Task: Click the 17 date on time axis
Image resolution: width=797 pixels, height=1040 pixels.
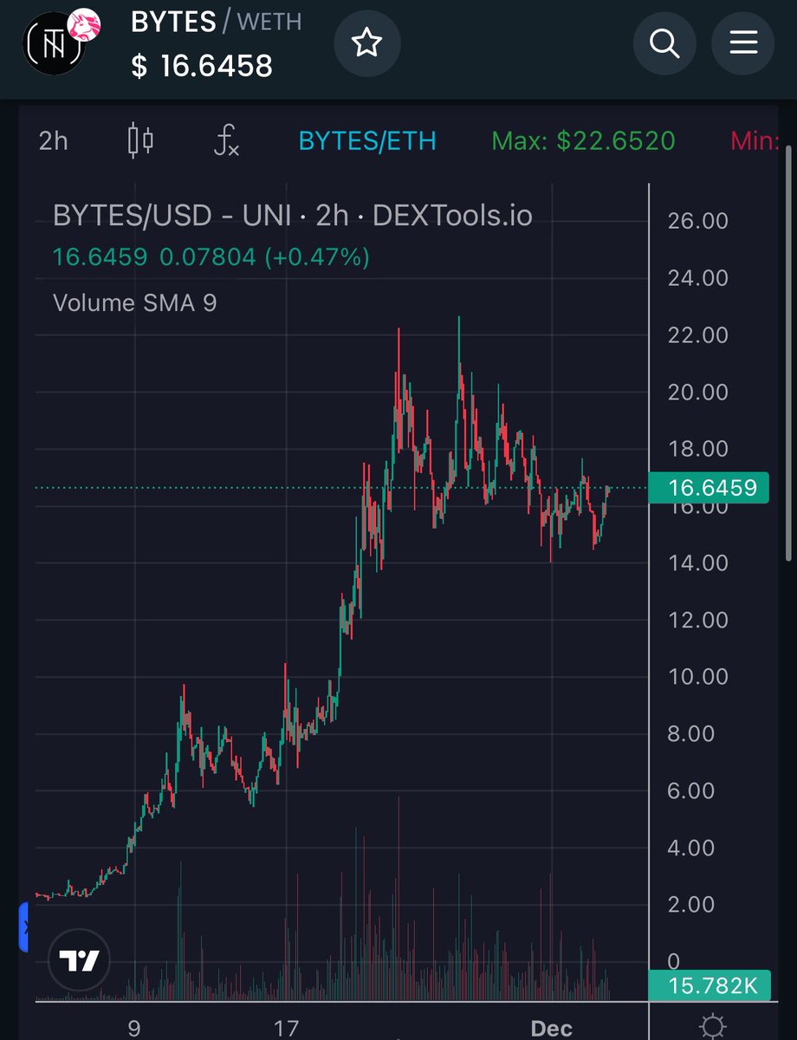Action: 286,1029
